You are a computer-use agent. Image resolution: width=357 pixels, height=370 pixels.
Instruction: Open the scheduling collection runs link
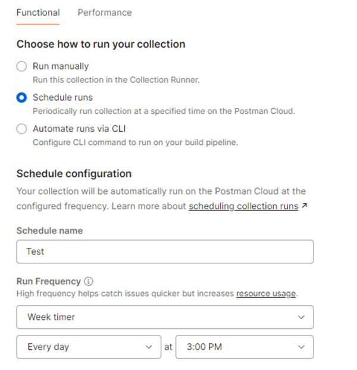243,206
